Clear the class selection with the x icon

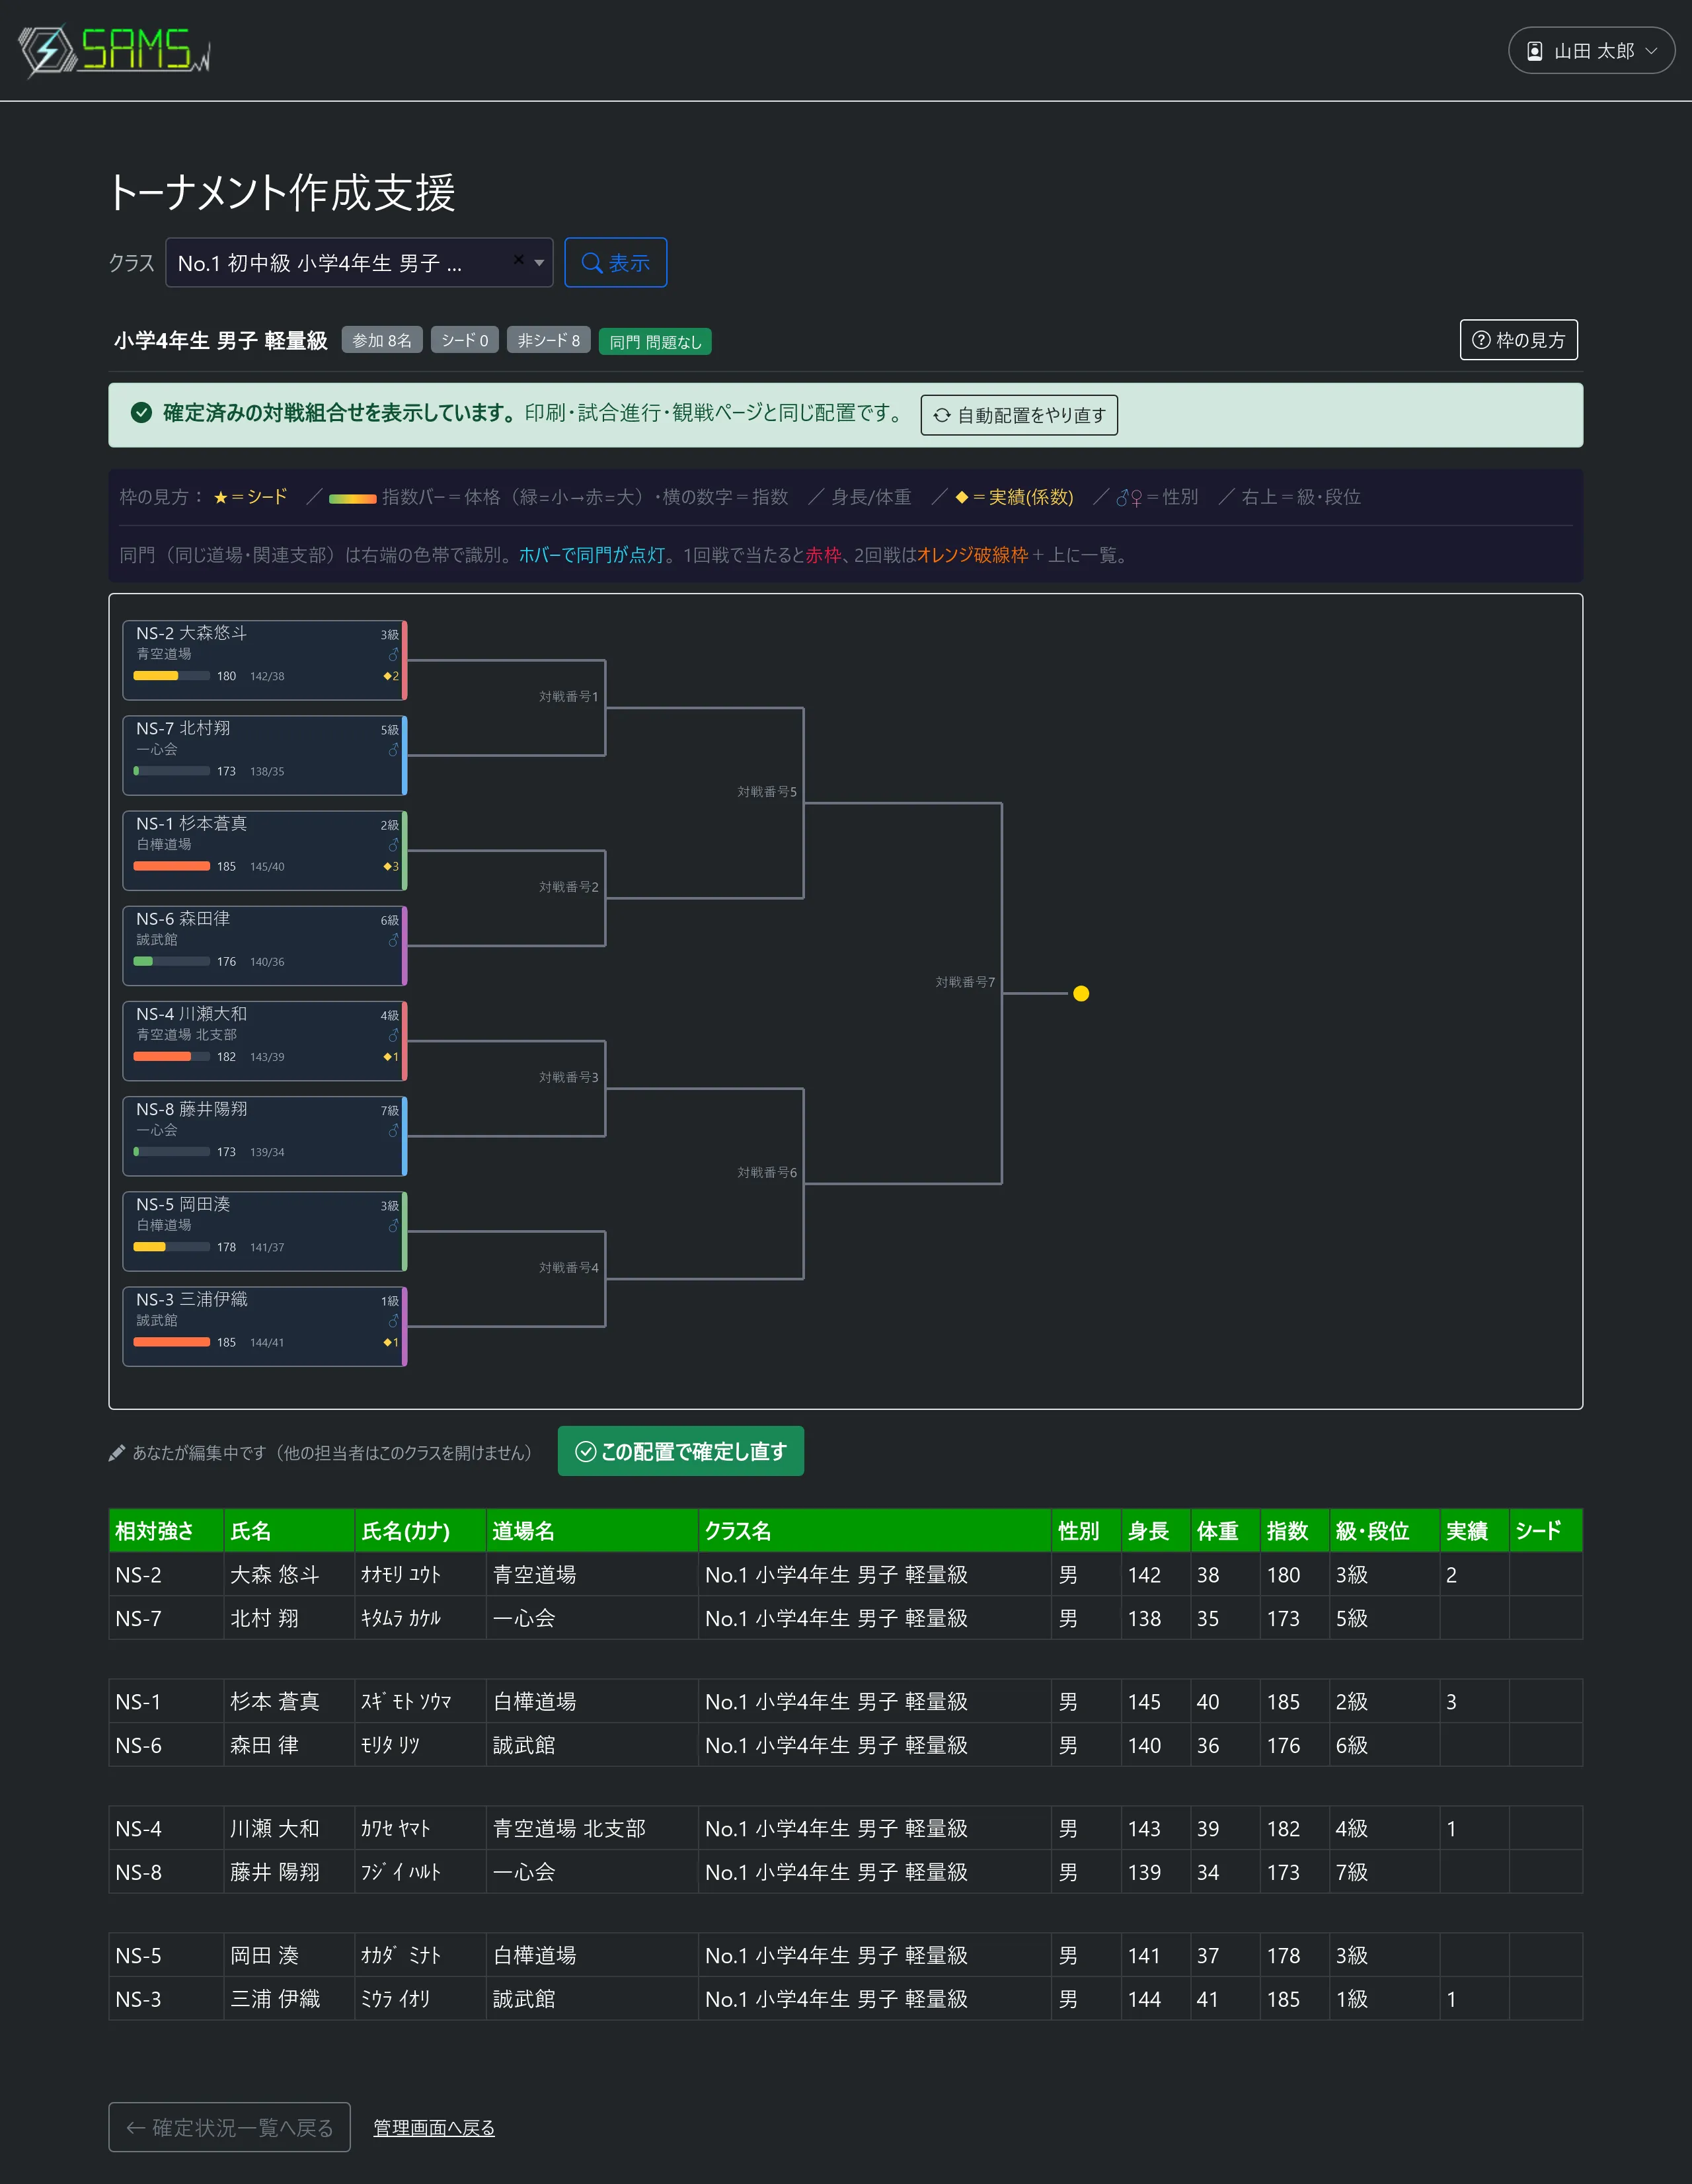[518, 260]
